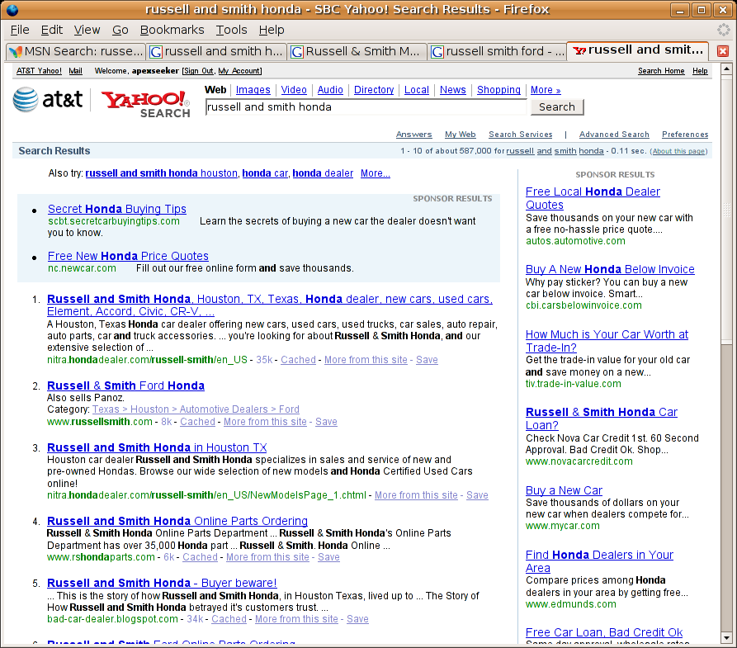737x648 pixels.
Task: Open the Mail link
Action: (75, 70)
